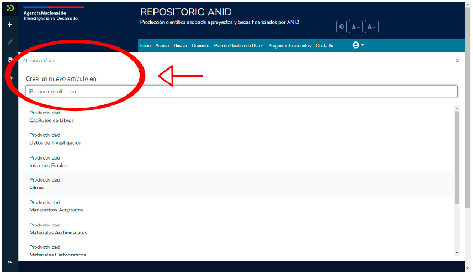473x275 pixels.
Task: Select the Datos de Investigación collection
Action: [238, 139]
